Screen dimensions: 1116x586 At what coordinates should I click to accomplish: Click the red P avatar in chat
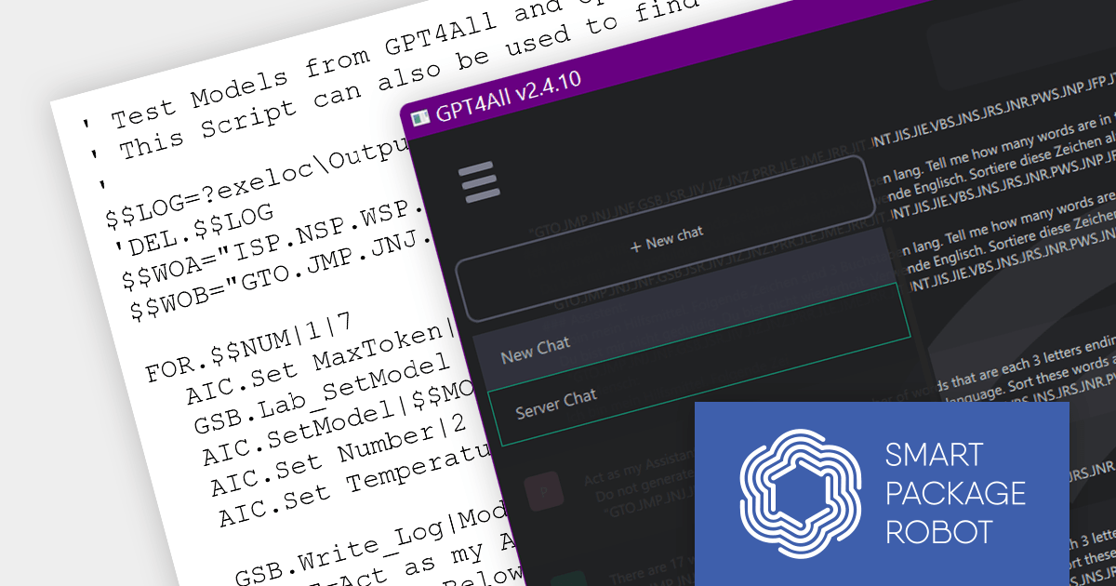[543, 490]
